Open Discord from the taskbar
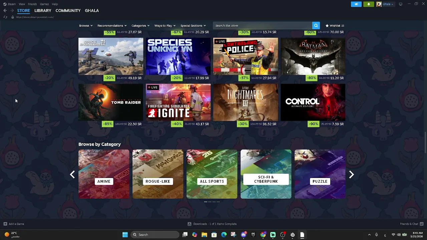 pyautogui.click(x=244, y=235)
